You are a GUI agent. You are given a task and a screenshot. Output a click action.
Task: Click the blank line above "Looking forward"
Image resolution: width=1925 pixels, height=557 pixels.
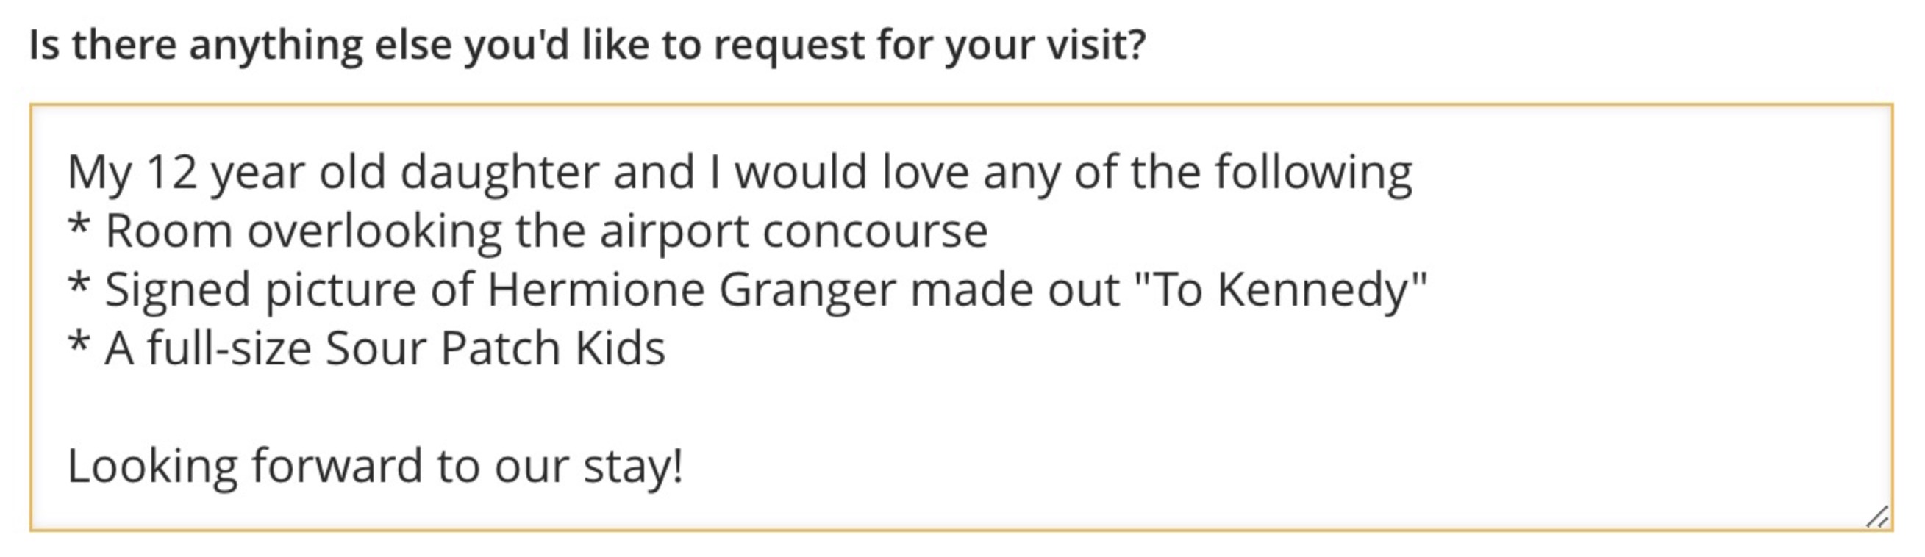[x=374, y=407]
